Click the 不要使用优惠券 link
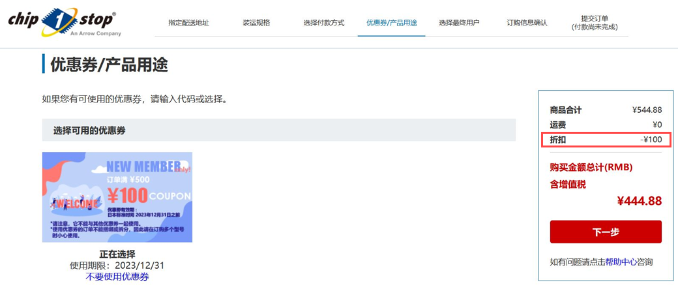The width and height of the screenshot is (678, 291). pos(117,277)
